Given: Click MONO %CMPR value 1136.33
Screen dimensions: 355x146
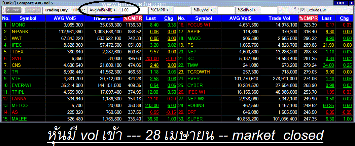Looking at the screenshot, I should pyautogui.click(x=134, y=25).
